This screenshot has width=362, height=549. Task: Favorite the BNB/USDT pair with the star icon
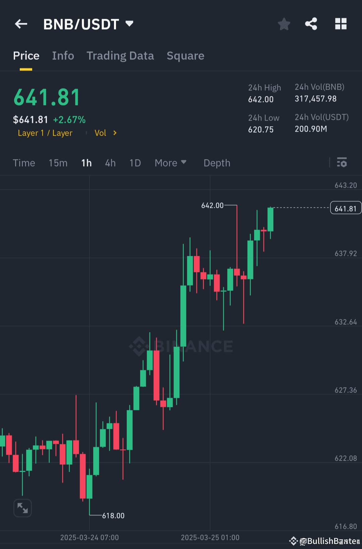284,24
